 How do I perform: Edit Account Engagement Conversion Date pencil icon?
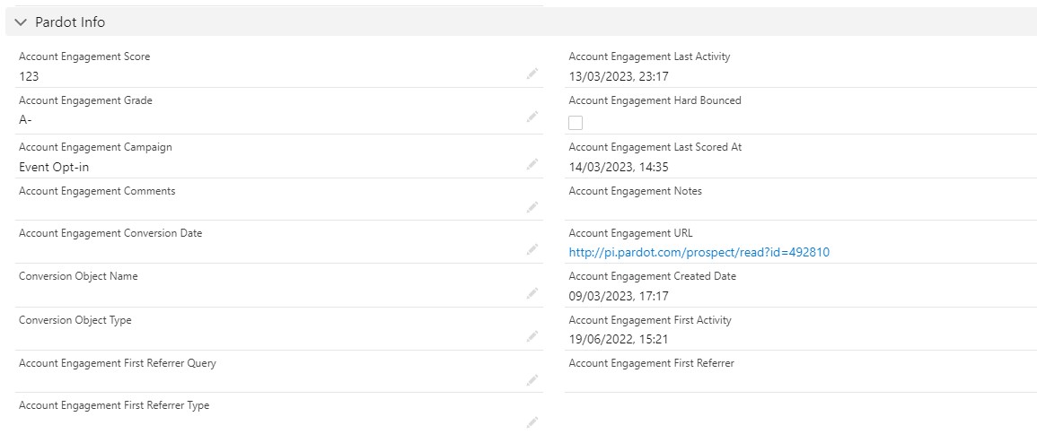(532, 249)
